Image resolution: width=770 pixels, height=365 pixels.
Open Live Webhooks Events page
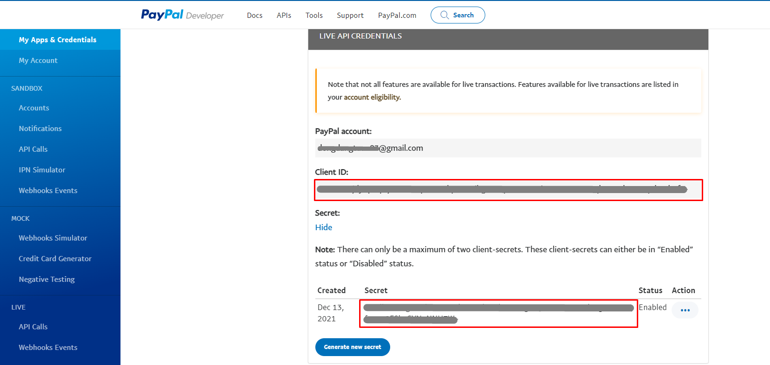coord(48,347)
